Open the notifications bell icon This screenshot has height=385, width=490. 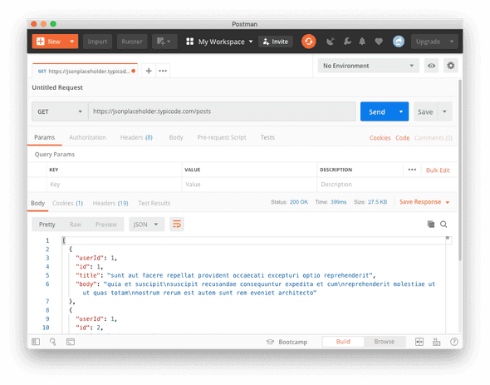pos(362,42)
